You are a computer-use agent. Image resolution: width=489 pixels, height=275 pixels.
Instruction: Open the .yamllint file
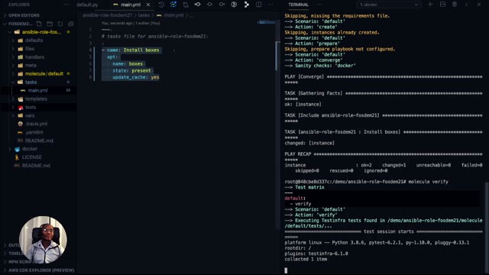coord(34,132)
